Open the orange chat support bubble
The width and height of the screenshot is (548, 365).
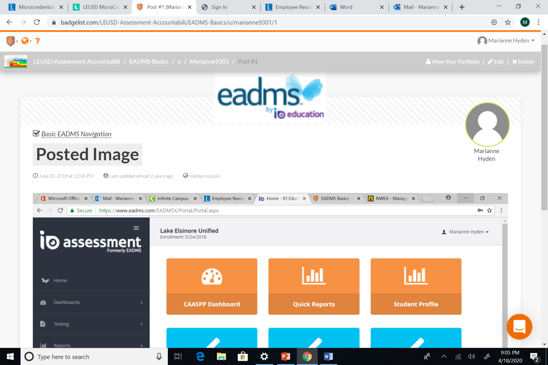(519, 326)
